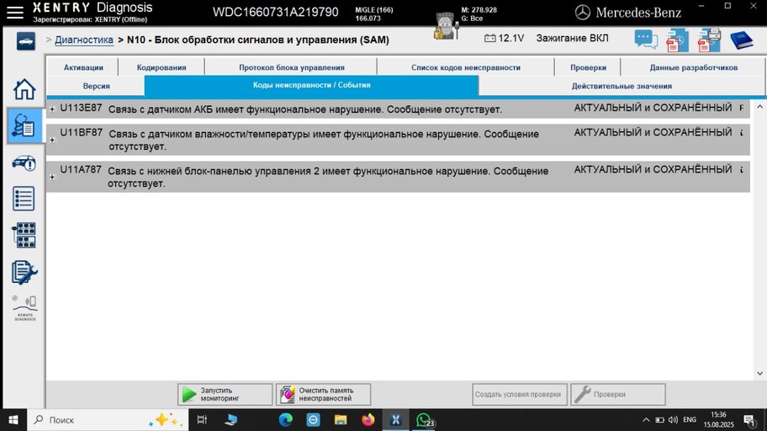Click the Xentry X icon on the taskbar
This screenshot has height=431, width=767.
coord(396,420)
